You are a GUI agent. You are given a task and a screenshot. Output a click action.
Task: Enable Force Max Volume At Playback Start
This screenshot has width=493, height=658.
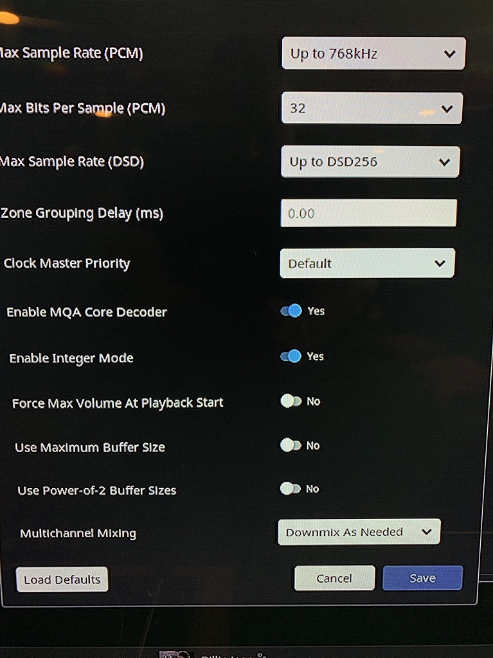291,401
